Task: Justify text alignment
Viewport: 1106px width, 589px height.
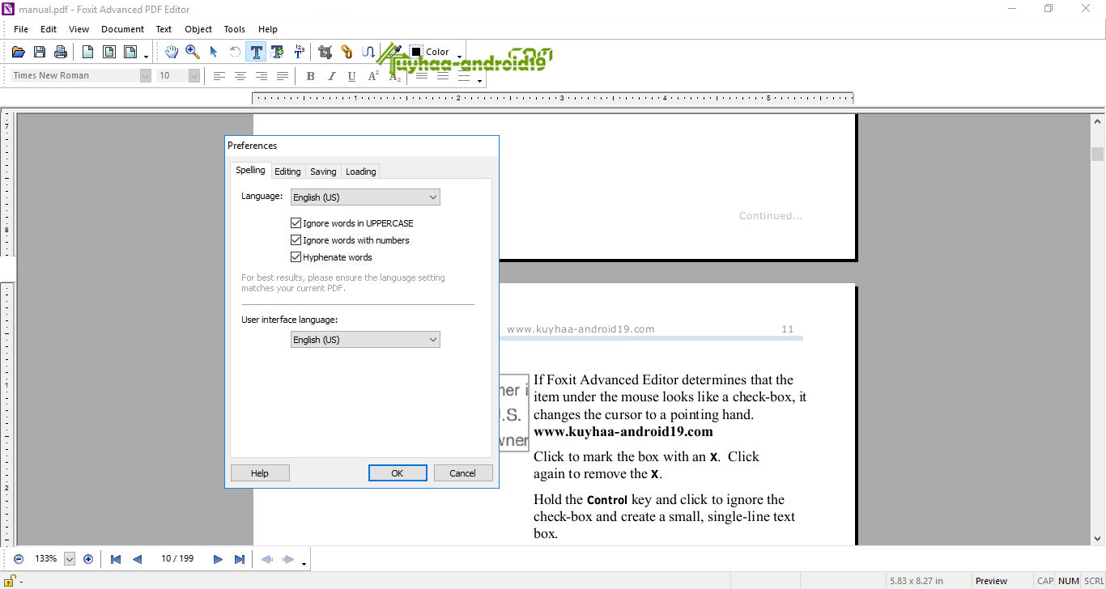Action: [x=283, y=76]
